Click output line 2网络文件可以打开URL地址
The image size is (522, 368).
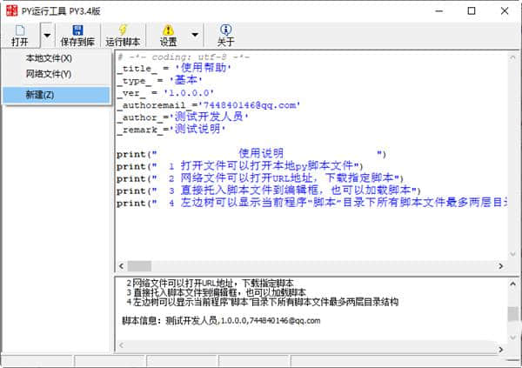210,284
